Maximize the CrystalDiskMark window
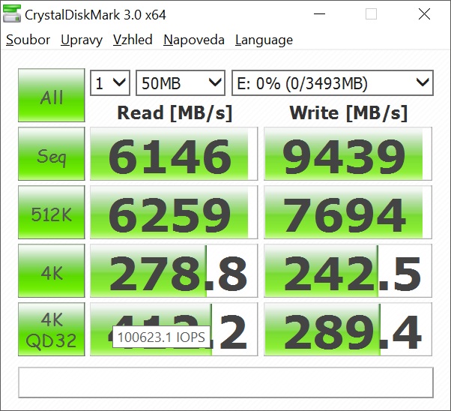The width and height of the screenshot is (451, 411). coord(371,13)
